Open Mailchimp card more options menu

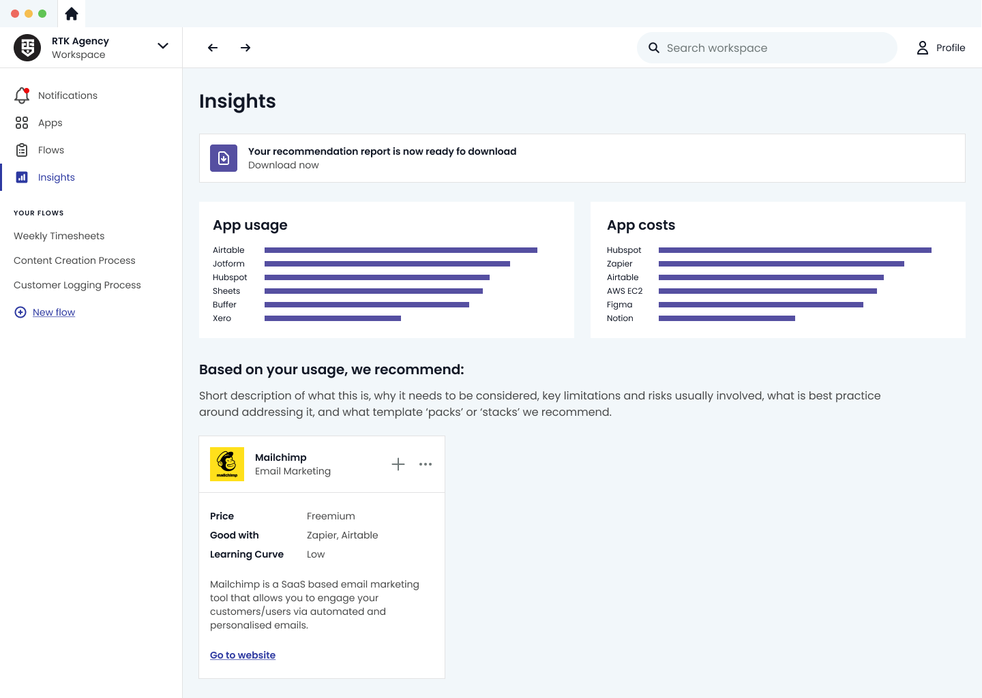point(426,464)
